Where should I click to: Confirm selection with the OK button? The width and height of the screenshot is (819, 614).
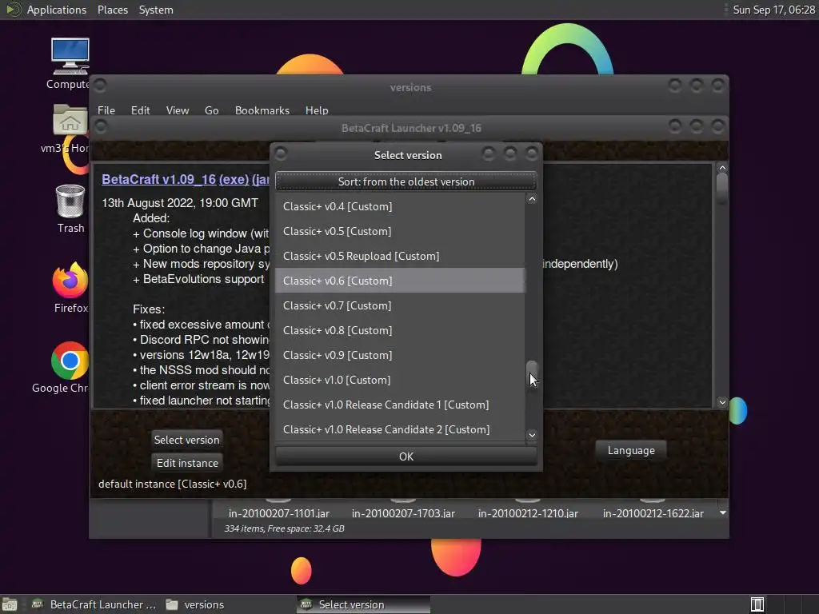tap(406, 457)
